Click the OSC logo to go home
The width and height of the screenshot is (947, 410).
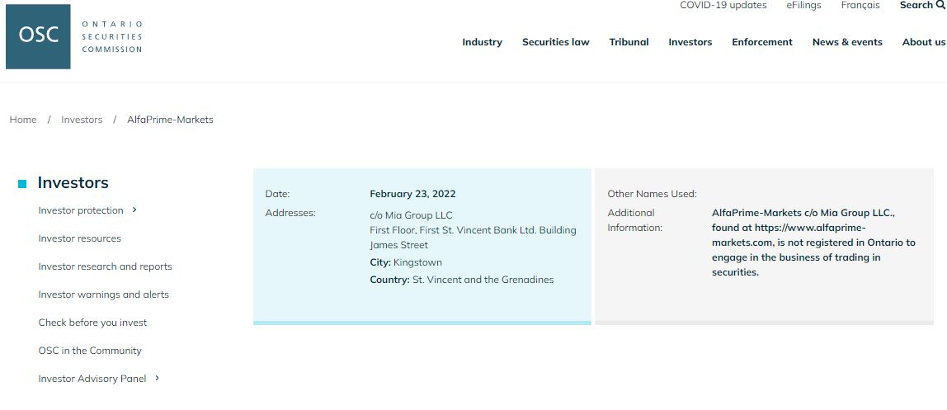(x=38, y=36)
